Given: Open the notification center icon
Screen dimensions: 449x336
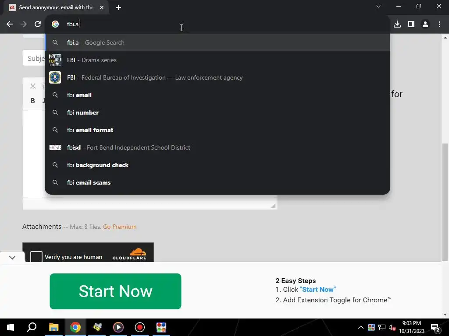Looking at the screenshot, I should (435, 327).
